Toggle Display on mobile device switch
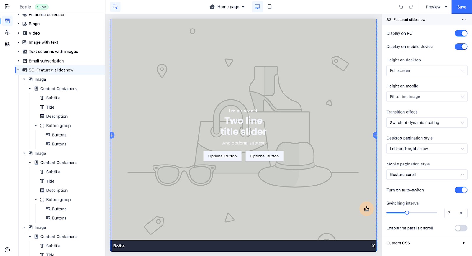This screenshot has width=472, height=256. [x=461, y=47]
